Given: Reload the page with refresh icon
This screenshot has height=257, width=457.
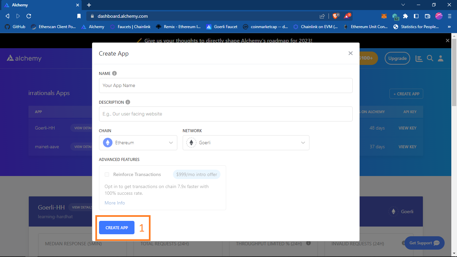Looking at the screenshot, I should [29, 16].
